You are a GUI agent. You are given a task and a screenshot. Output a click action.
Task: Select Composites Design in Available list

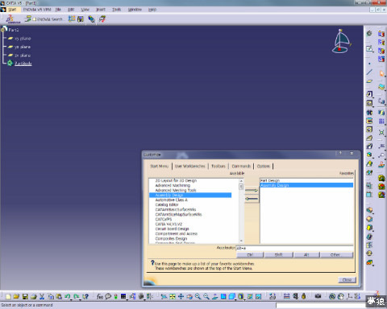171,238
